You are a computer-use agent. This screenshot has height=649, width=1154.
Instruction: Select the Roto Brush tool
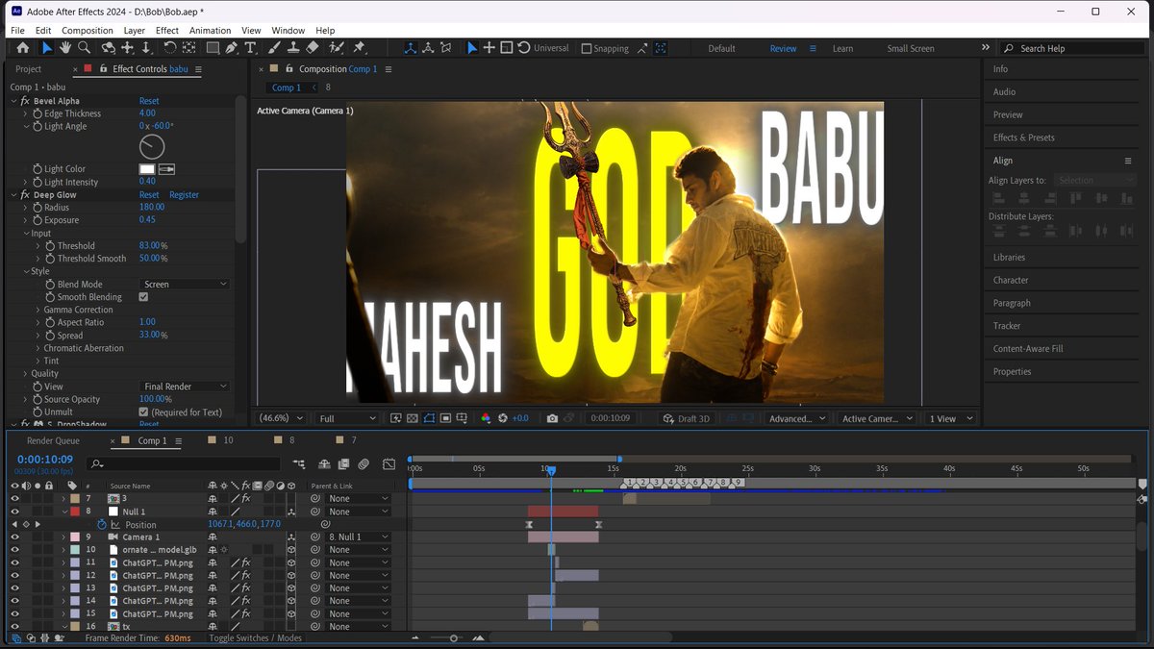[x=337, y=48]
